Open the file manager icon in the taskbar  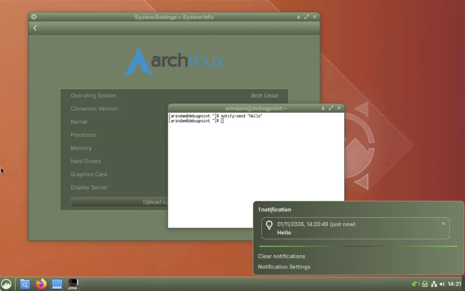point(25,284)
